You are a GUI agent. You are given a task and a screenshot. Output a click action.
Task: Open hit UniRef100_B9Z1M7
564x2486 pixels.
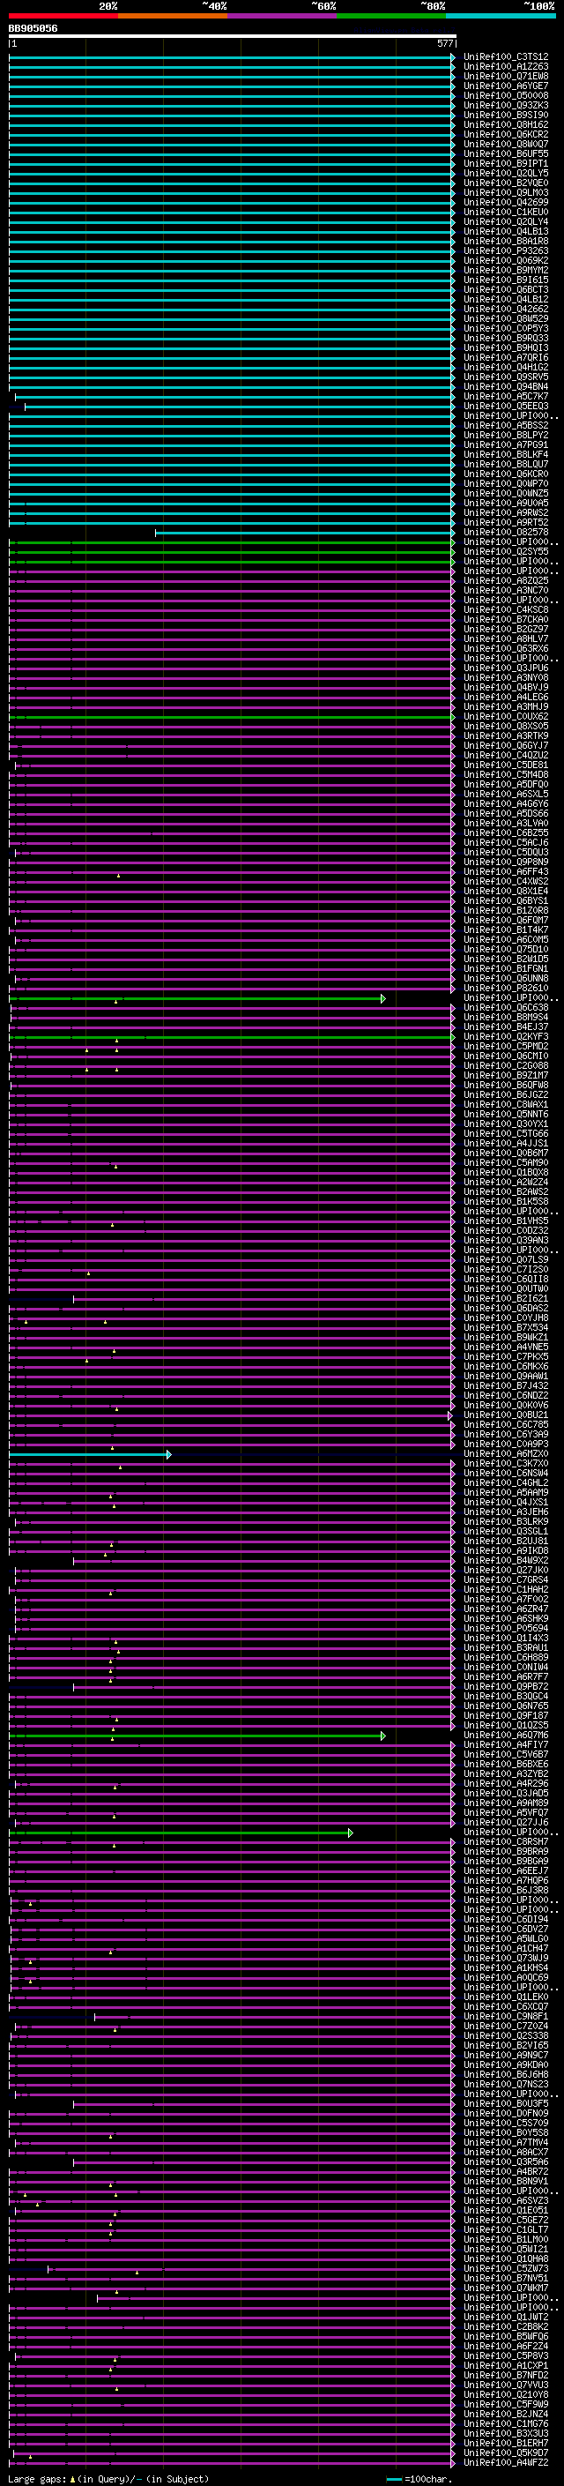(506, 1076)
